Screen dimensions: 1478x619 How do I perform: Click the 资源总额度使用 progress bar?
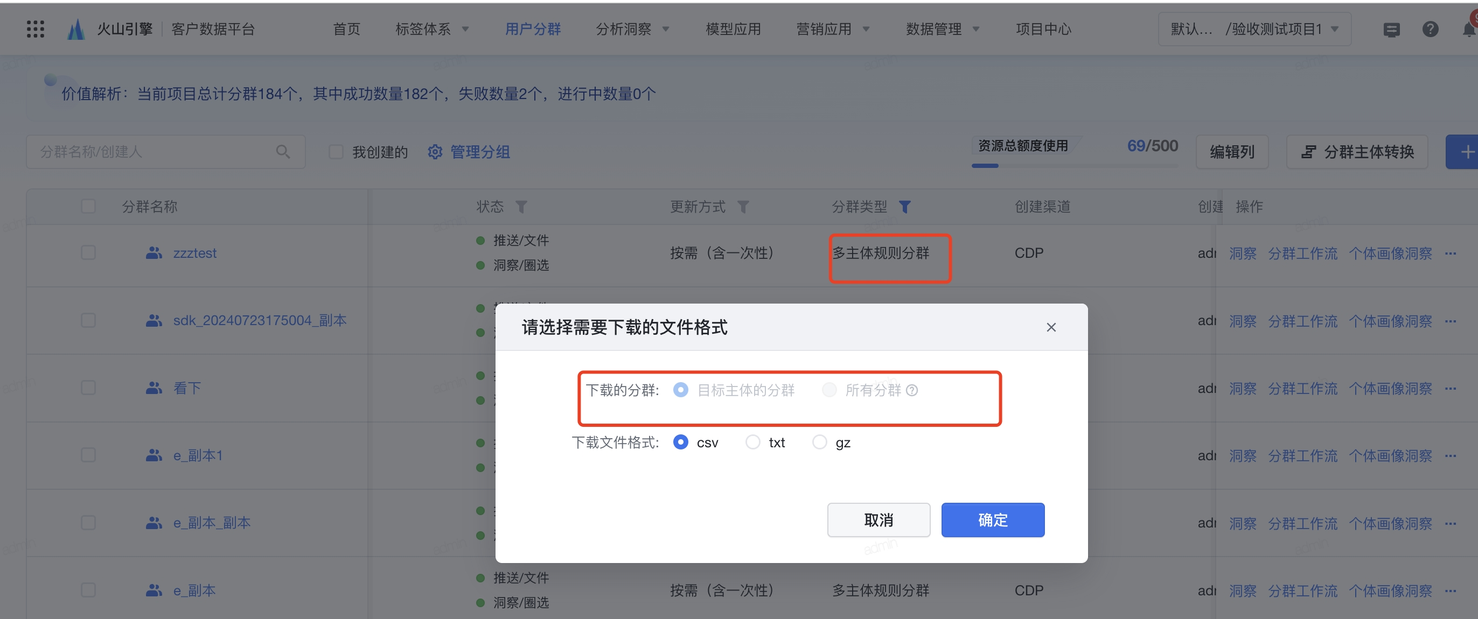(1074, 166)
